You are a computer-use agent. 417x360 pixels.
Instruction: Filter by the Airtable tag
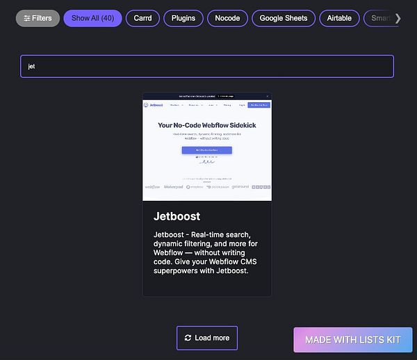pos(339,18)
